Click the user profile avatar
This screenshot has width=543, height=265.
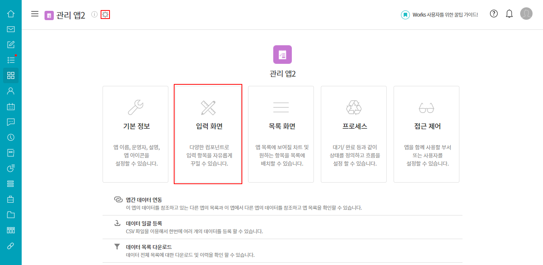(526, 14)
